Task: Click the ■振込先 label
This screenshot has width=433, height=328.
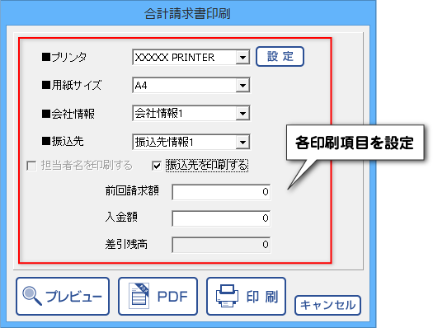Action: click(63, 142)
